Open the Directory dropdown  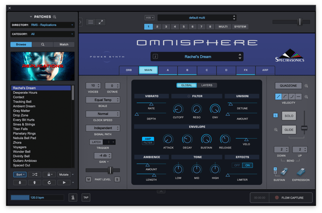(x=43, y=25)
